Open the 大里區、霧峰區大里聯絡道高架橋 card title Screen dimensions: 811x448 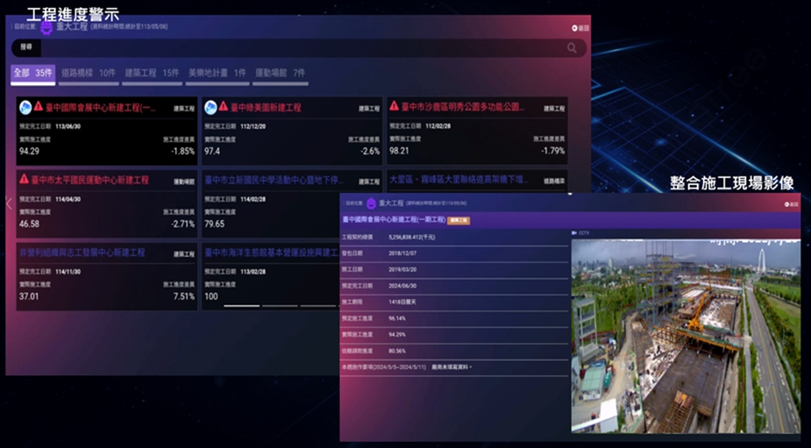[459, 180]
